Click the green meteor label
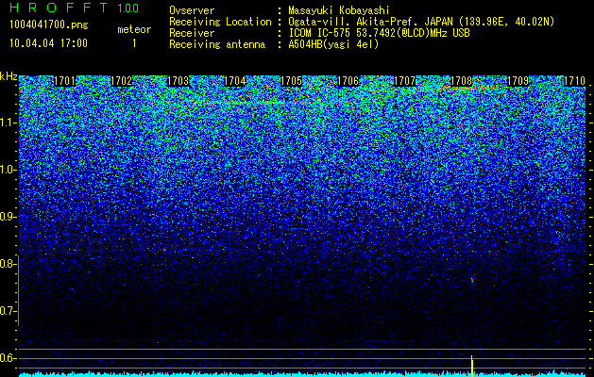Screen dimensions: 594x377 [x=134, y=29]
